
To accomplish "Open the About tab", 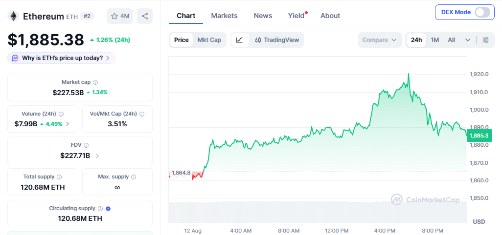I will (330, 16).
